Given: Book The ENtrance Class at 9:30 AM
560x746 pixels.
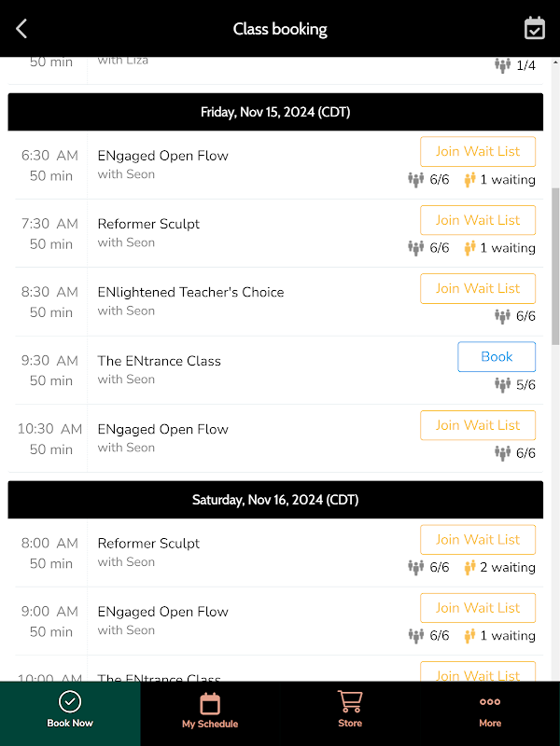Looking at the screenshot, I should click(497, 357).
